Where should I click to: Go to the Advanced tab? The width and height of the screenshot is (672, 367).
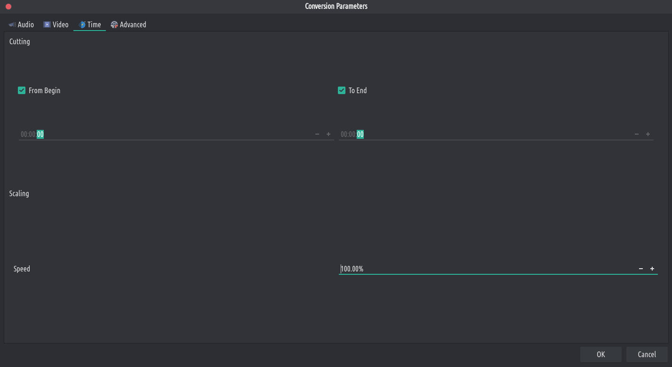pyautogui.click(x=128, y=24)
